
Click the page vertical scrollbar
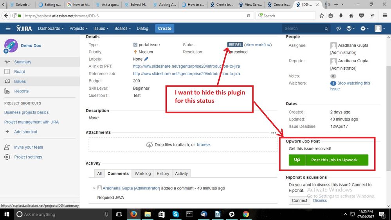[x=388, y=119]
